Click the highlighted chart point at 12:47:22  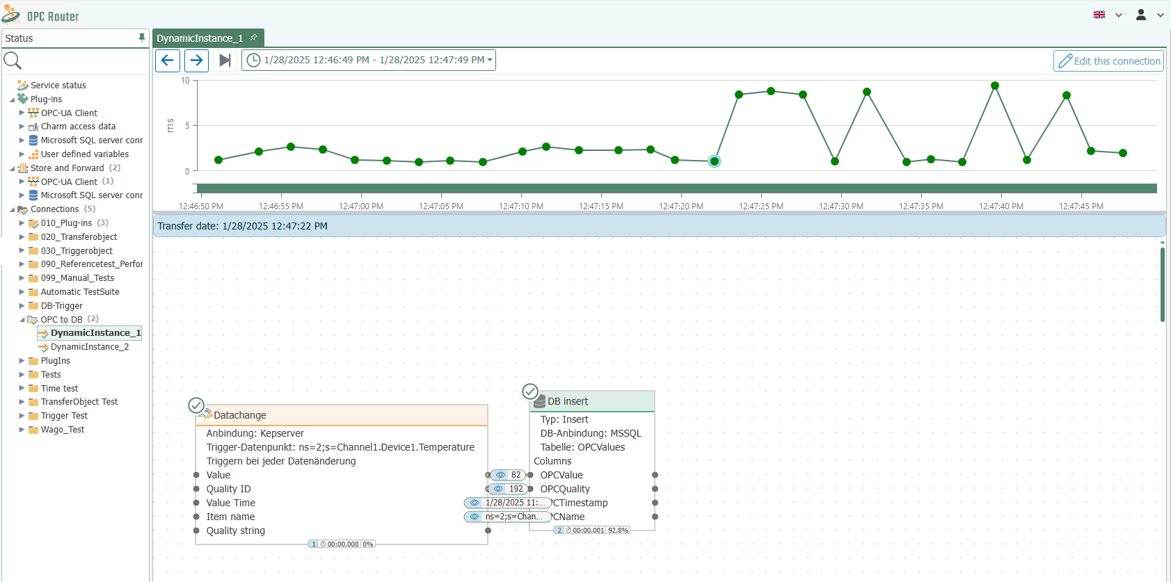tap(715, 161)
